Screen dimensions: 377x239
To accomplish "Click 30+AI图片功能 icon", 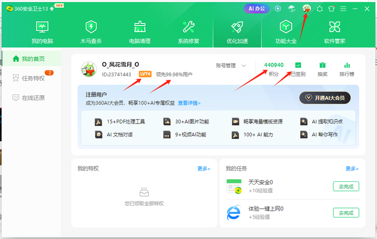I will [167, 122].
